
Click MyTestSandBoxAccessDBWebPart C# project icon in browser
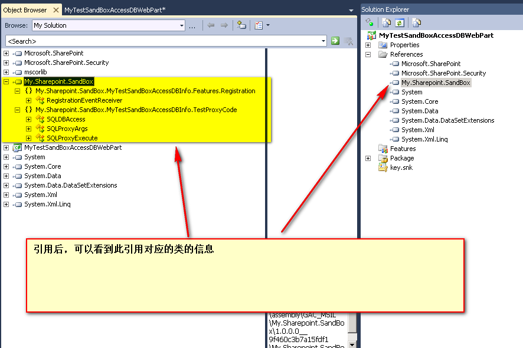[17, 147]
